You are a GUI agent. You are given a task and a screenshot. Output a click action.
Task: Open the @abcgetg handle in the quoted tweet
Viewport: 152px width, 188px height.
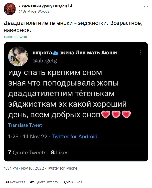tap(45, 61)
